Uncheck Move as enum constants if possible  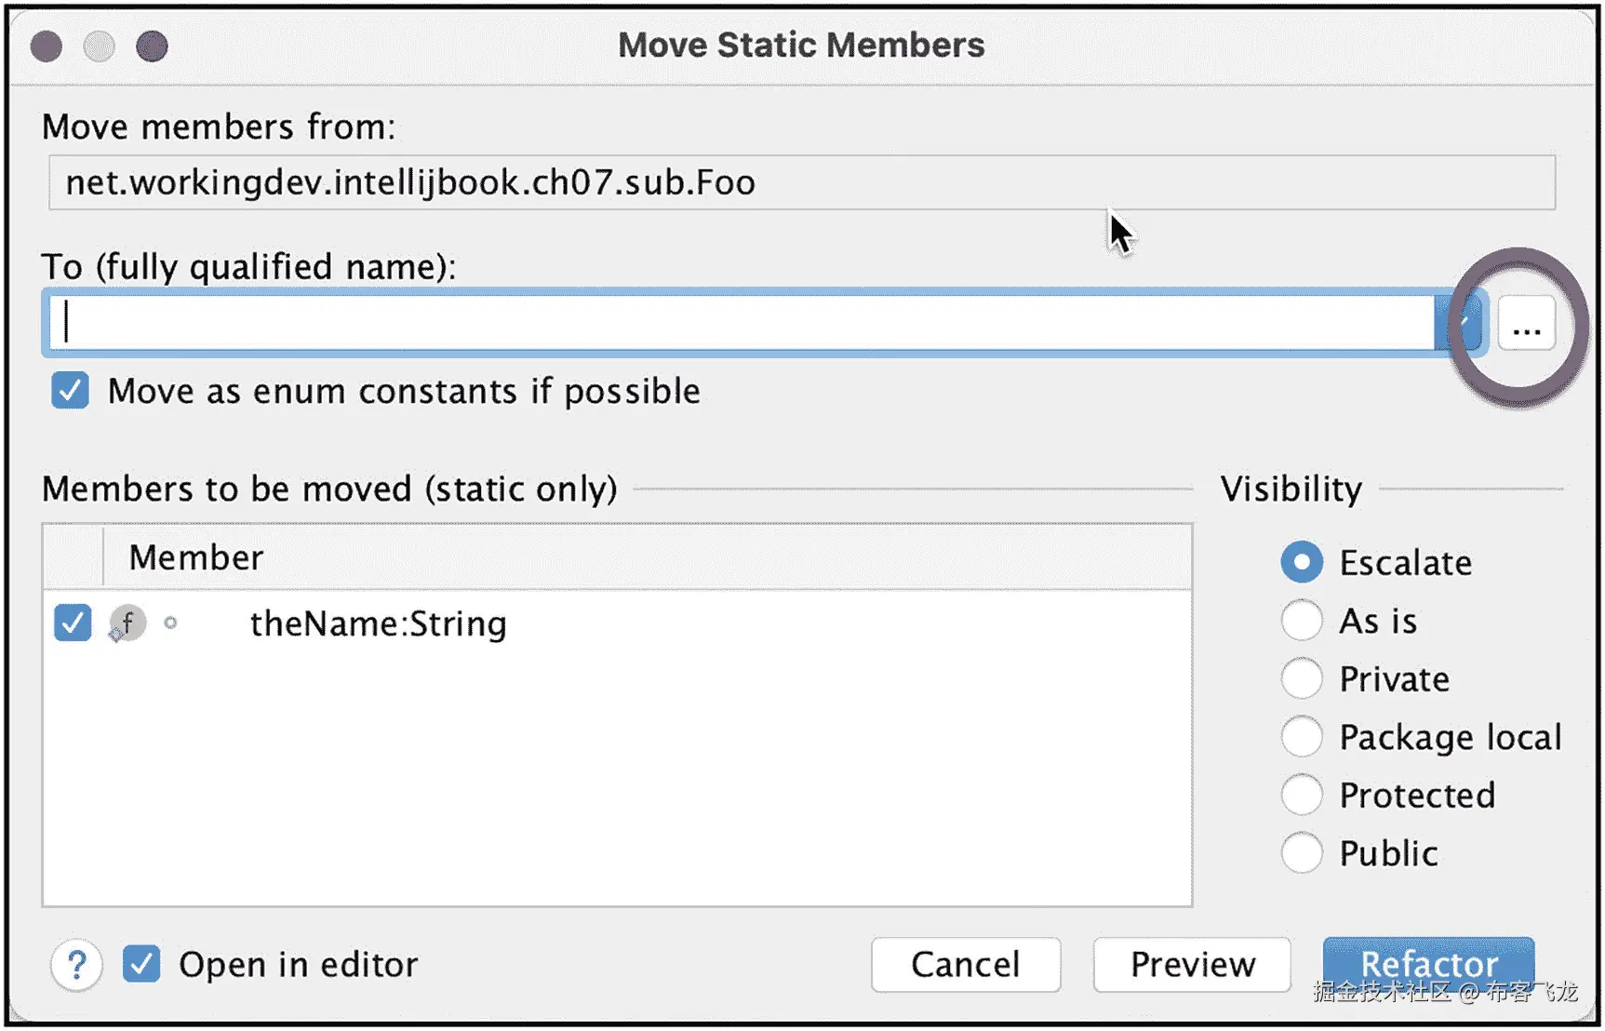pyautogui.click(x=71, y=391)
